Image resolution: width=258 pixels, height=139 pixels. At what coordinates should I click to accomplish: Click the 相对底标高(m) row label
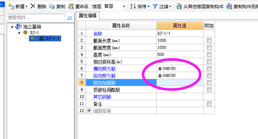[x=107, y=62]
